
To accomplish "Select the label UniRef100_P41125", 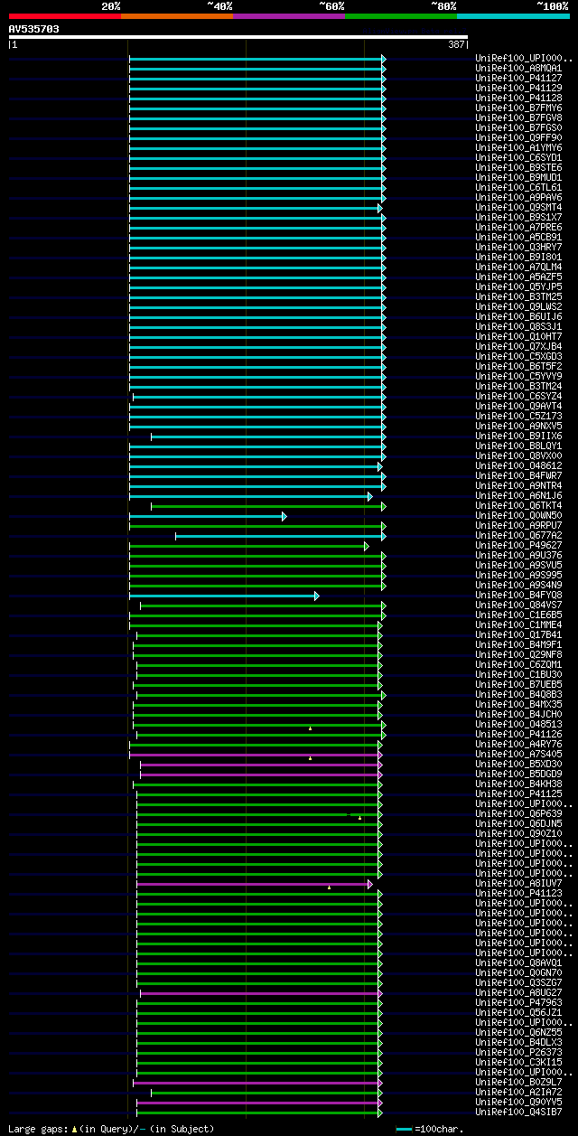I will pyautogui.click(x=518, y=794).
